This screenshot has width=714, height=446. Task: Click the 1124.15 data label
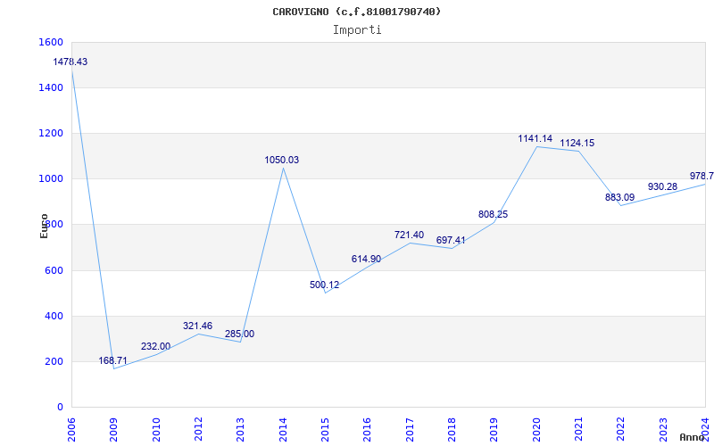pos(577,144)
